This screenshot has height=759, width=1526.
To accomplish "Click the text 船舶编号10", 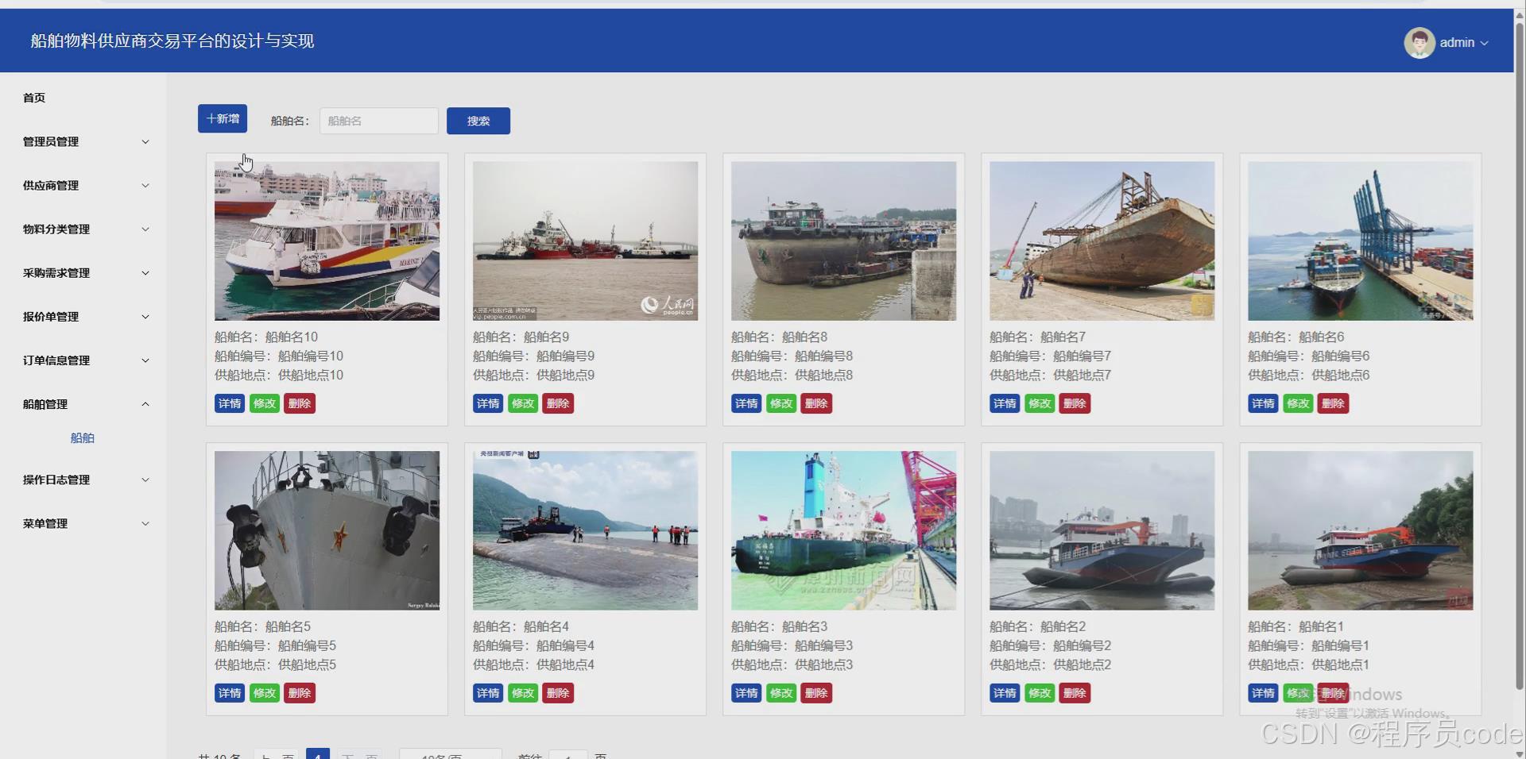I will click(x=311, y=356).
